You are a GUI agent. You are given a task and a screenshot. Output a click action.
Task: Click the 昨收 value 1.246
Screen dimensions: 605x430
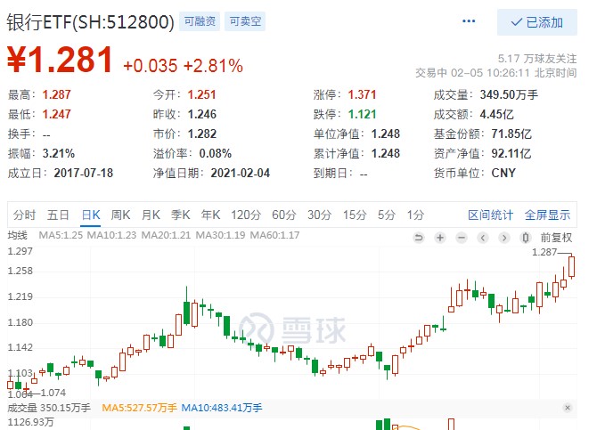[x=201, y=114]
